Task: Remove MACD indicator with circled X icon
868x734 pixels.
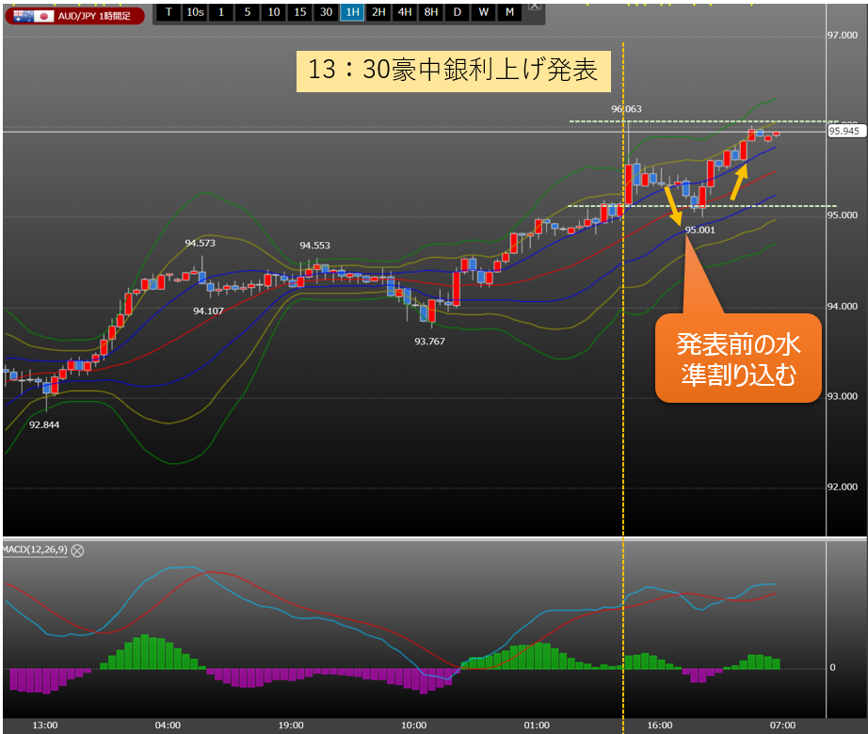Action: pyautogui.click(x=78, y=550)
